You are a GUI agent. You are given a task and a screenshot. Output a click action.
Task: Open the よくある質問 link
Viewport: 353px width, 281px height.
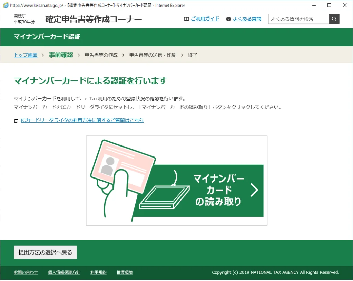246,19
